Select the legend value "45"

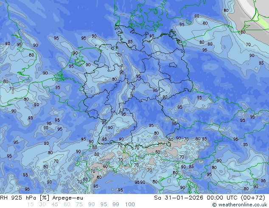click(x=55, y=205)
